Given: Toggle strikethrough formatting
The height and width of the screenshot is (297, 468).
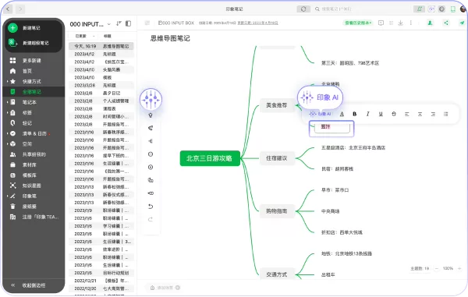Looking at the screenshot, I should (x=394, y=114).
